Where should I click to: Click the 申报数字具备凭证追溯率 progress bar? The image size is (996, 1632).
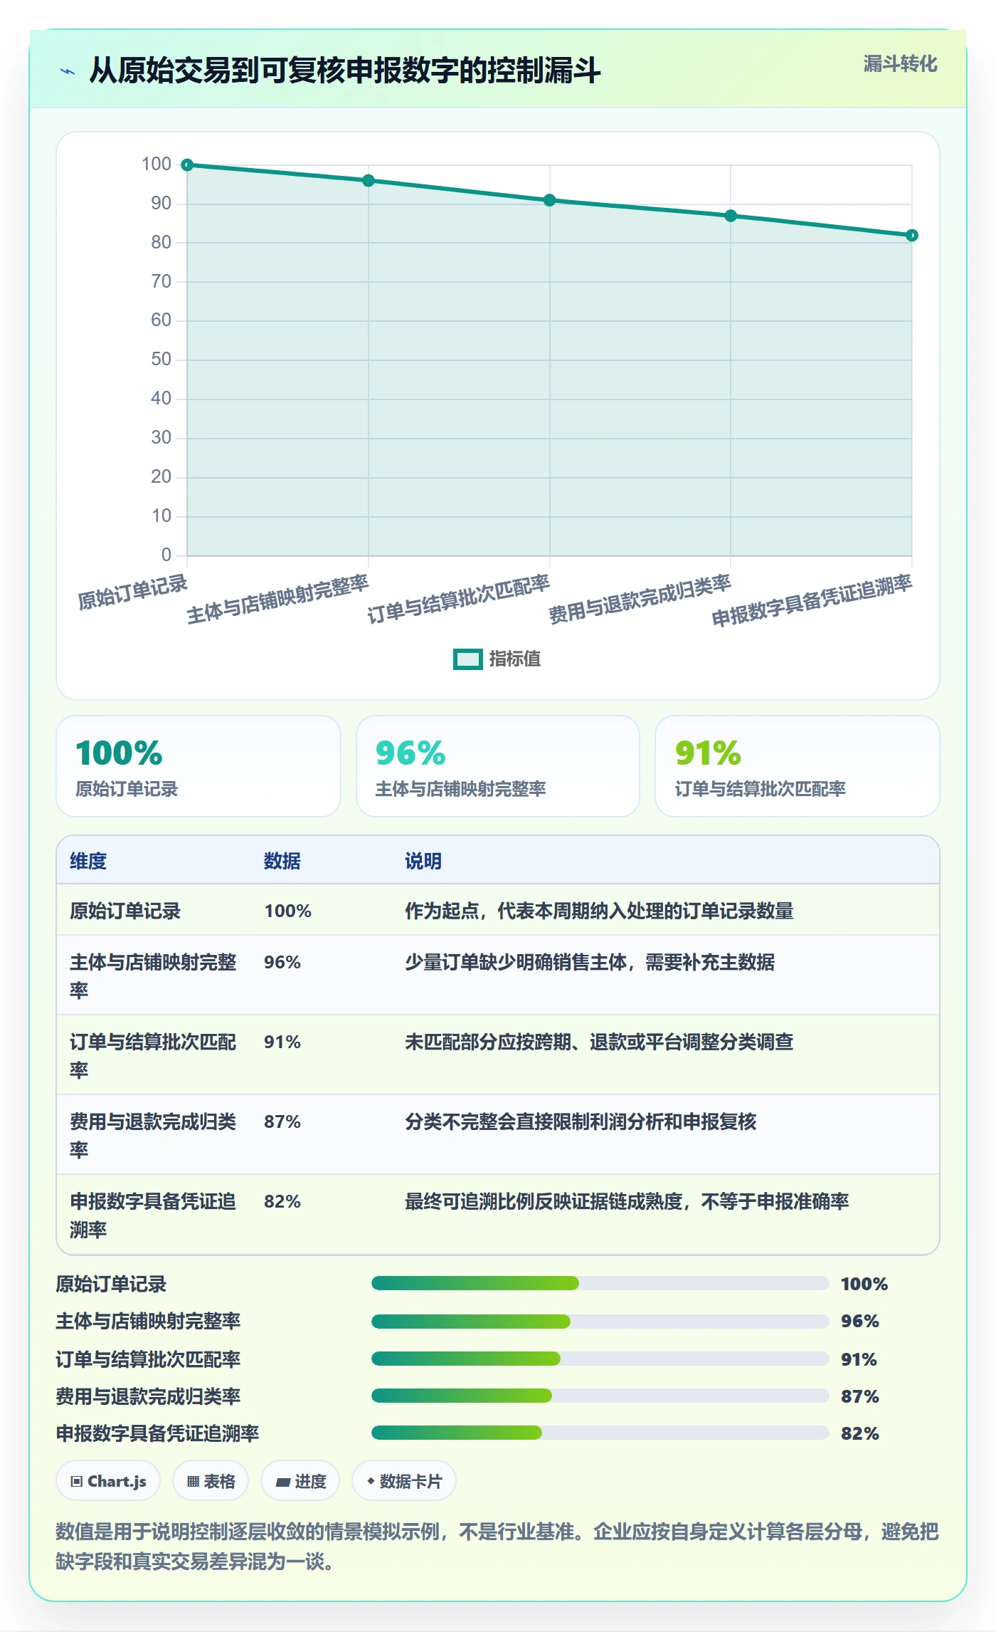(600, 1433)
